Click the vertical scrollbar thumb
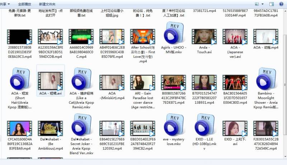The image size is (287, 165). (x=285, y=85)
